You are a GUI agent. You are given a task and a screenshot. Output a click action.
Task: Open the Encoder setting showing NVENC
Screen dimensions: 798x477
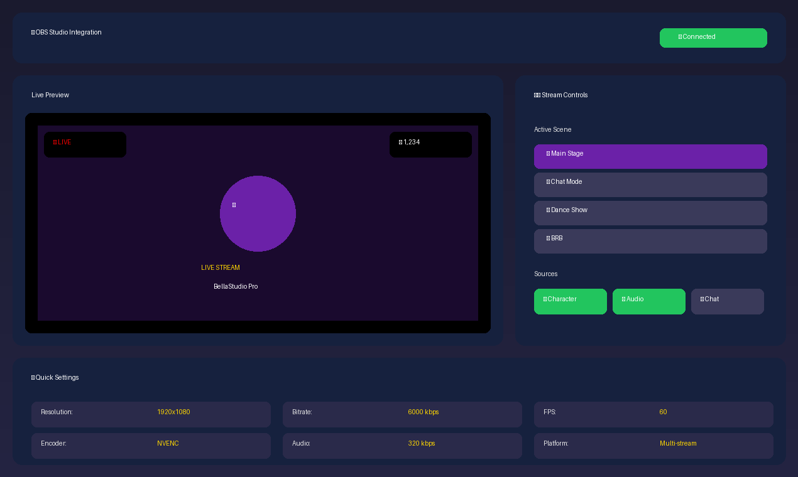151,446
